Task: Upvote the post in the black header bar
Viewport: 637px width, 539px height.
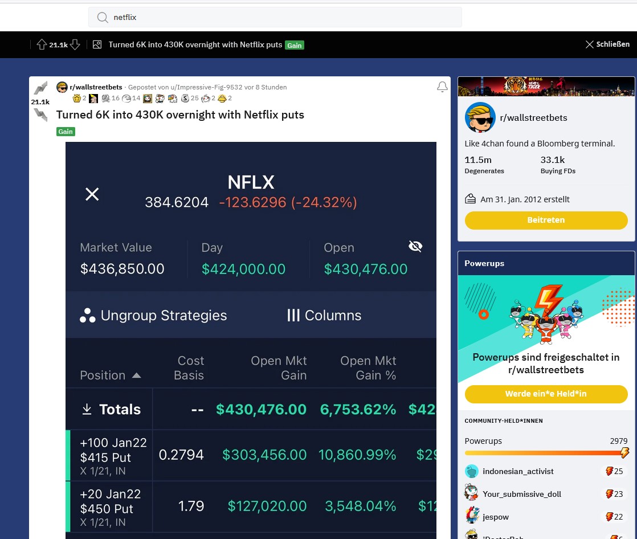Action: point(42,44)
